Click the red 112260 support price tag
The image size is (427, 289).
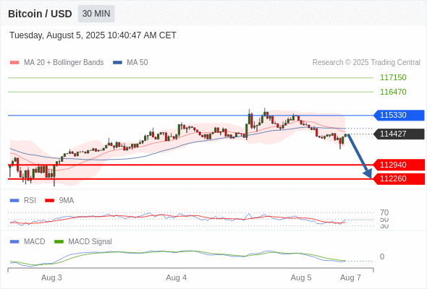(x=399, y=179)
